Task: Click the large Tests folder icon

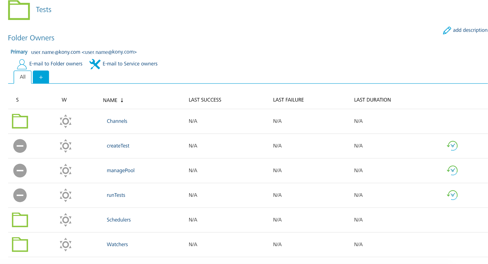Action: (19, 10)
